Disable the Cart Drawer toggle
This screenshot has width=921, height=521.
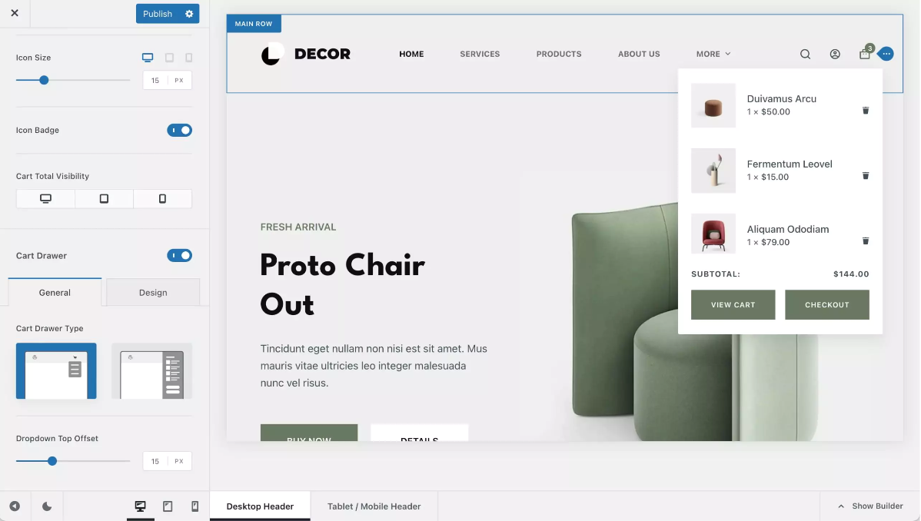pyautogui.click(x=179, y=256)
